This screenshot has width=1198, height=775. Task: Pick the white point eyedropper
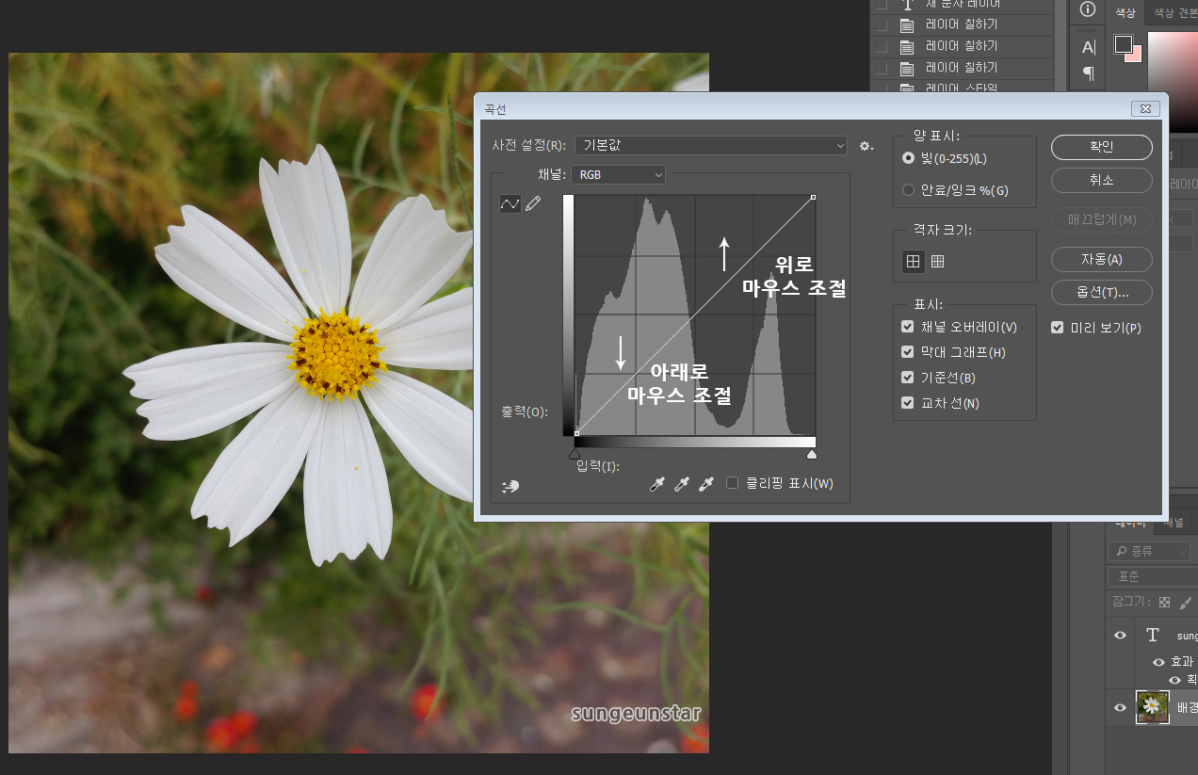[x=705, y=484]
